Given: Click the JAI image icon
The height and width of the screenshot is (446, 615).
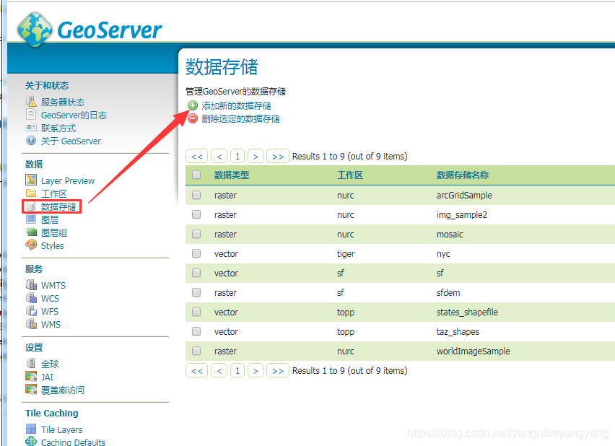Looking at the screenshot, I should pyautogui.click(x=31, y=376).
